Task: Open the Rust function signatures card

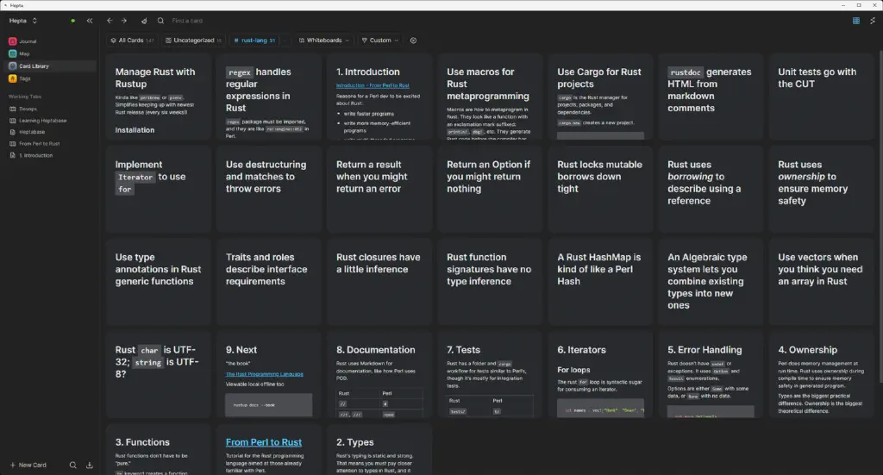Action: pos(490,281)
